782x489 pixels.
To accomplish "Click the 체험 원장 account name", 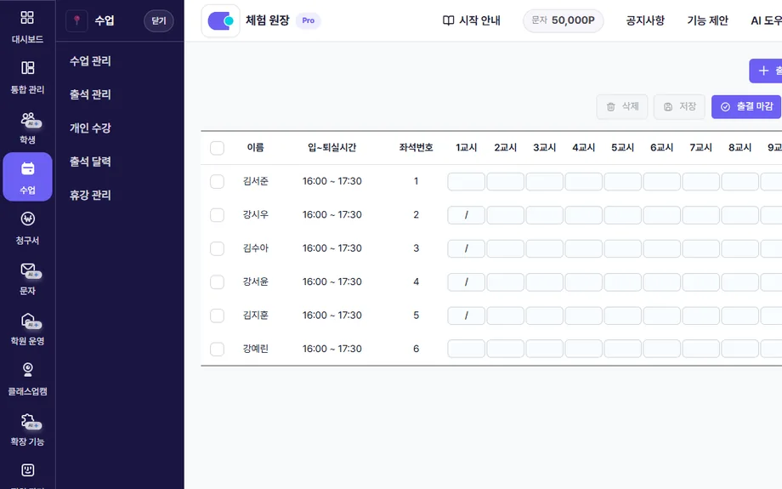I will [x=268, y=20].
